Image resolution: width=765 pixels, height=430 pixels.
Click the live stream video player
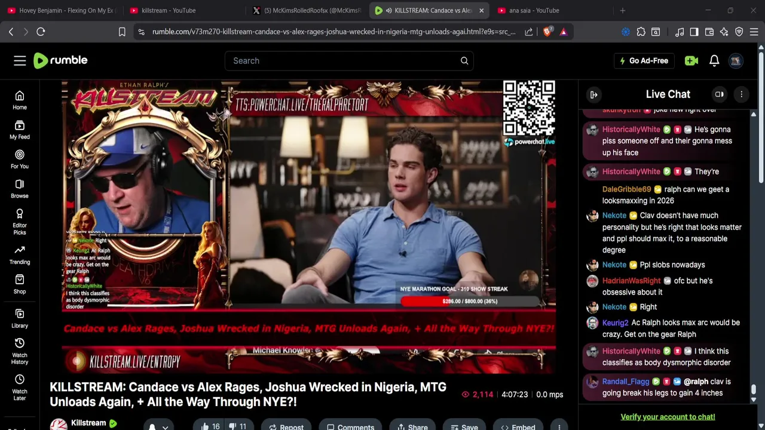tap(309, 226)
